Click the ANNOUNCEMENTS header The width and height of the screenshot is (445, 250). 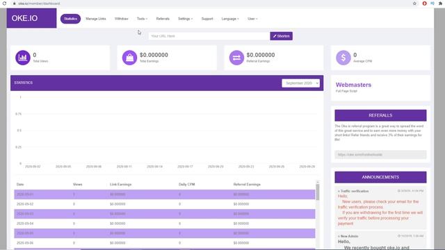(x=380, y=177)
